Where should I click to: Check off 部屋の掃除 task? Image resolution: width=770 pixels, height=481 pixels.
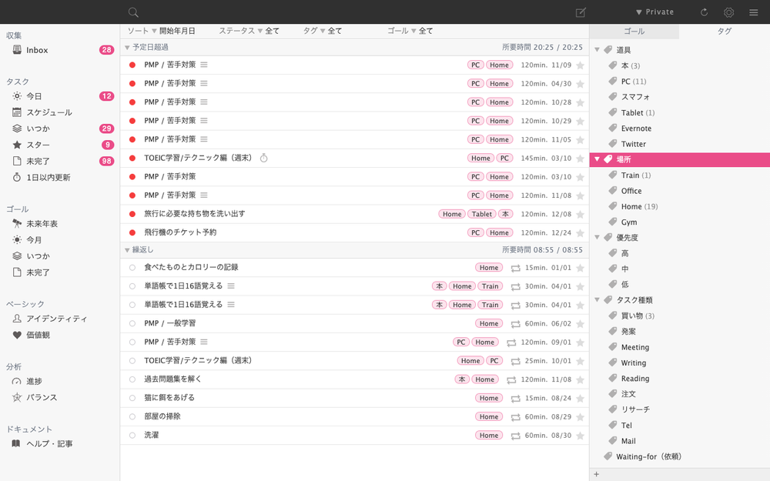pyautogui.click(x=132, y=416)
